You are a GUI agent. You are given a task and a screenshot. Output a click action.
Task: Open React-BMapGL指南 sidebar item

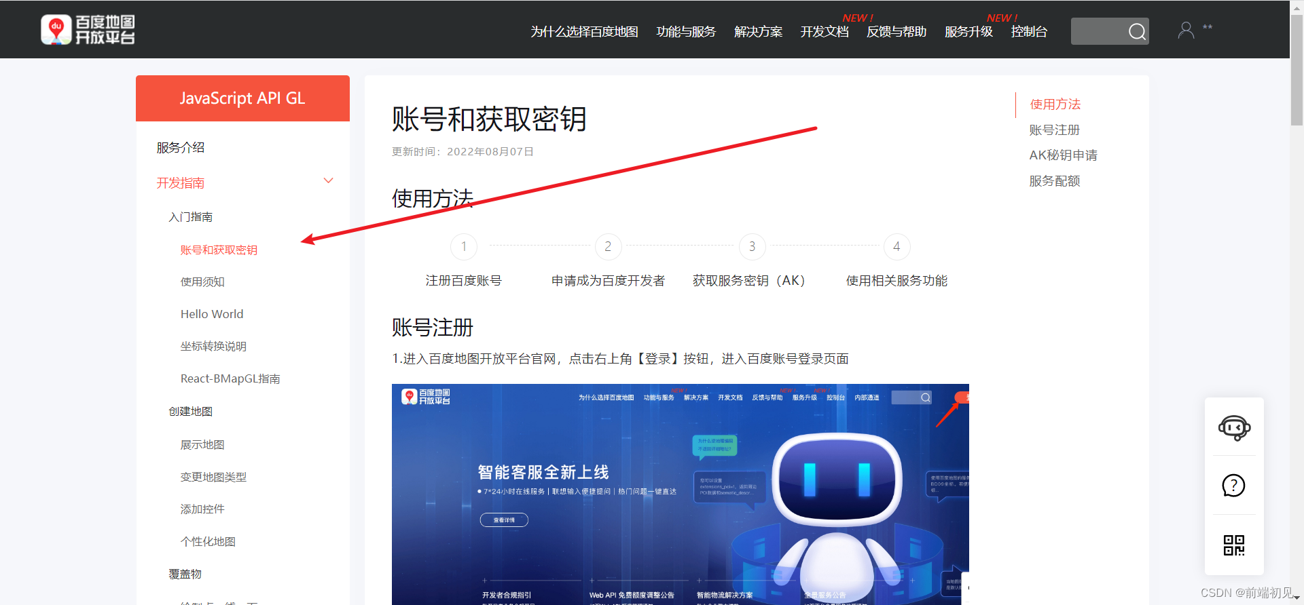click(x=230, y=378)
